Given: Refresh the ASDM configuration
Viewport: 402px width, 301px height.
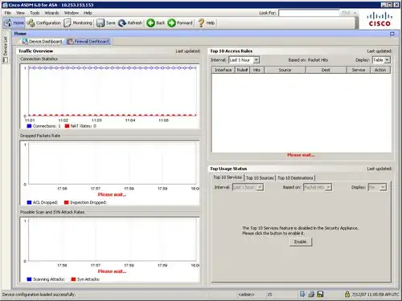Looking at the screenshot, I should tap(130, 23).
